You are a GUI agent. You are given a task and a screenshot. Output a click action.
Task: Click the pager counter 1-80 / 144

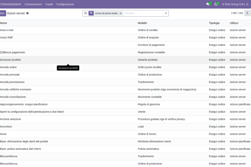coord(237,13)
